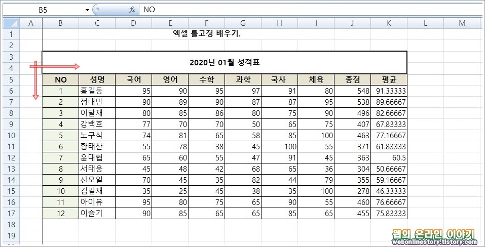This screenshot has width=485, height=247.
Task: Click average cell 91.33333
Action: click(389, 91)
